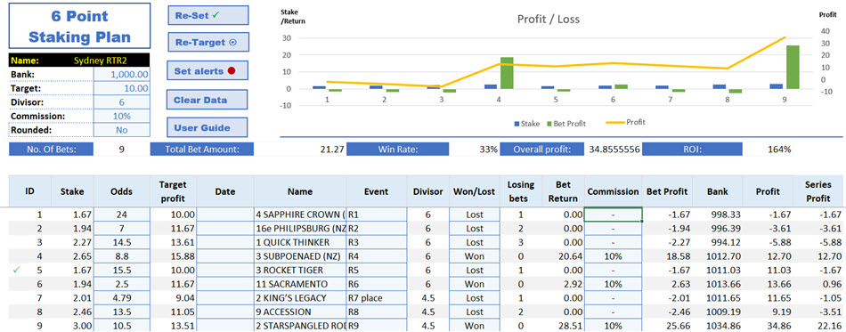Change Won/Lost for SAPPHIRE CROWN row
The width and height of the screenshot is (846, 332).
pos(475,215)
